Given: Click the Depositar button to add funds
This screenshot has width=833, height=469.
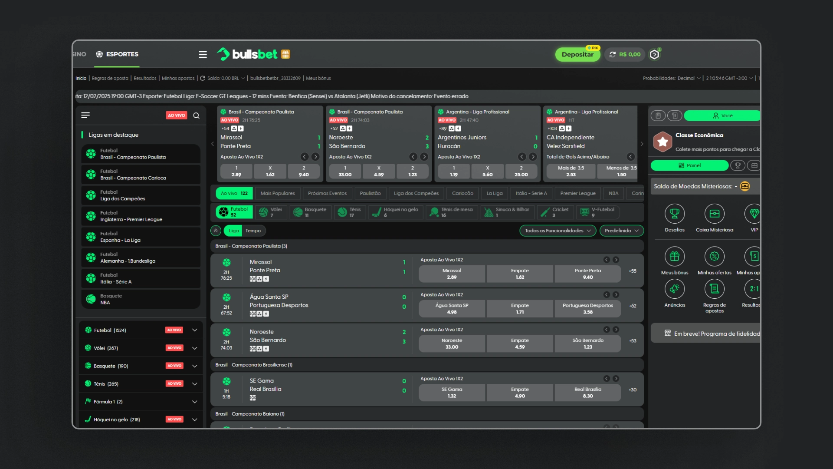Looking at the screenshot, I should pos(577,54).
